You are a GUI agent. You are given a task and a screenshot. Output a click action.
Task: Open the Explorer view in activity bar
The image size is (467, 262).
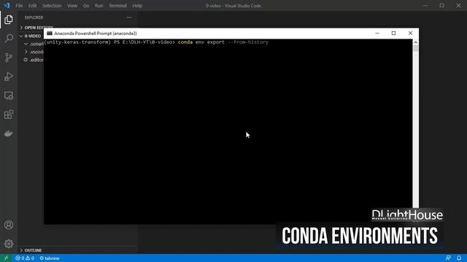pyautogui.click(x=9, y=20)
